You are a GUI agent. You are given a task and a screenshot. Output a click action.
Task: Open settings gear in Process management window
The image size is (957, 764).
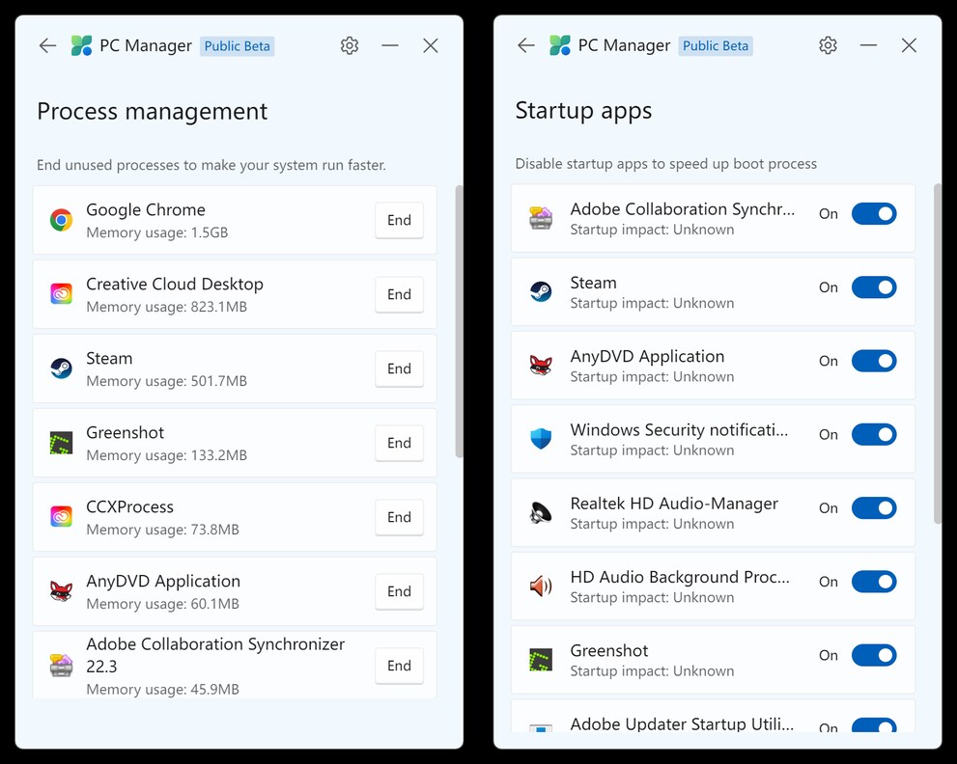(x=350, y=44)
